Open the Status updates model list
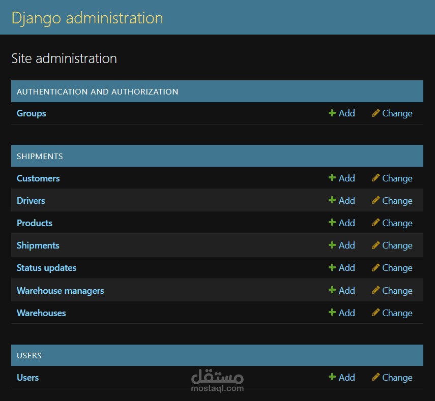The height and width of the screenshot is (401, 435). (x=46, y=268)
